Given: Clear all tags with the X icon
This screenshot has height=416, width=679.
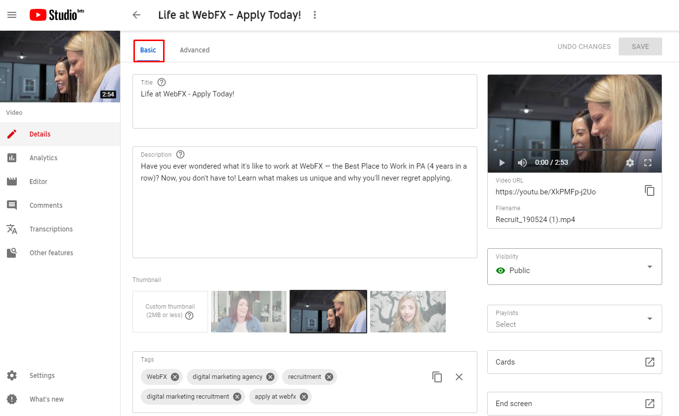Looking at the screenshot, I should click(459, 377).
